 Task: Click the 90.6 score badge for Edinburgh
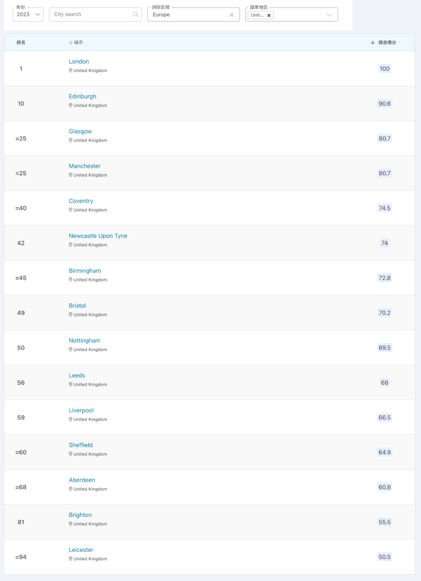click(x=385, y=104)
